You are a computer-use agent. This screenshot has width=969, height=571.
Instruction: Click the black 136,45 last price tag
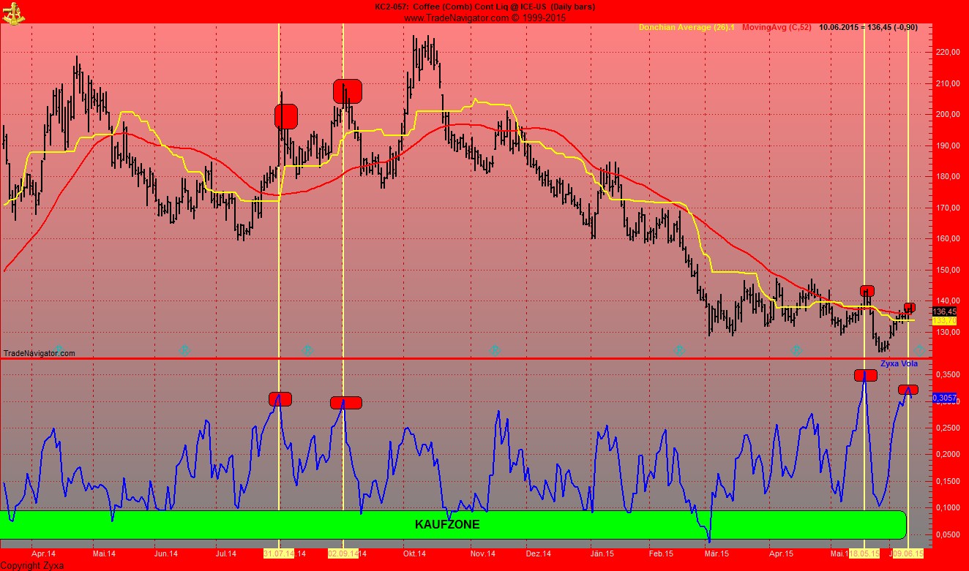point(944,311)
